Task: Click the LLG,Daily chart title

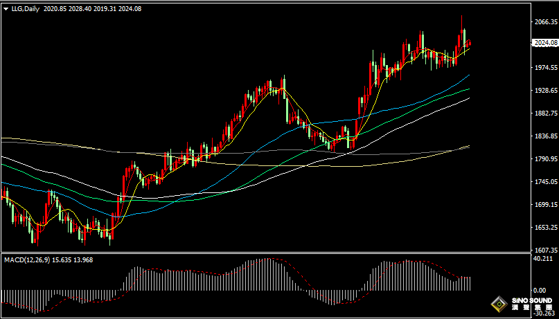Action: coord(25,9)
